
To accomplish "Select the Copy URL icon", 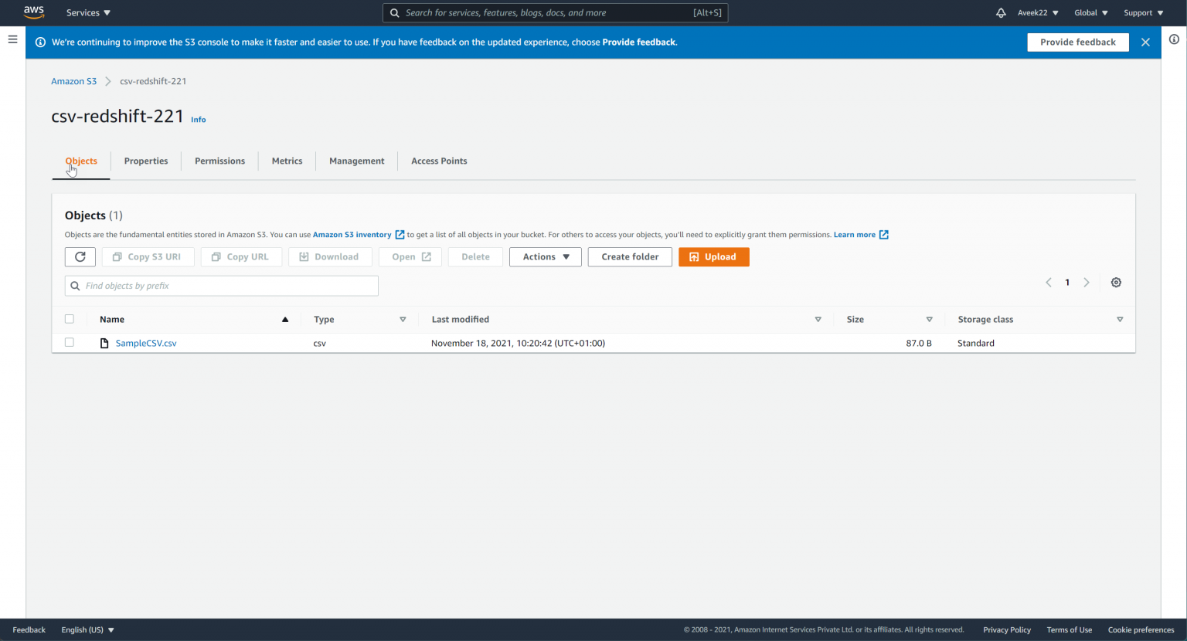I will (241, 256).
